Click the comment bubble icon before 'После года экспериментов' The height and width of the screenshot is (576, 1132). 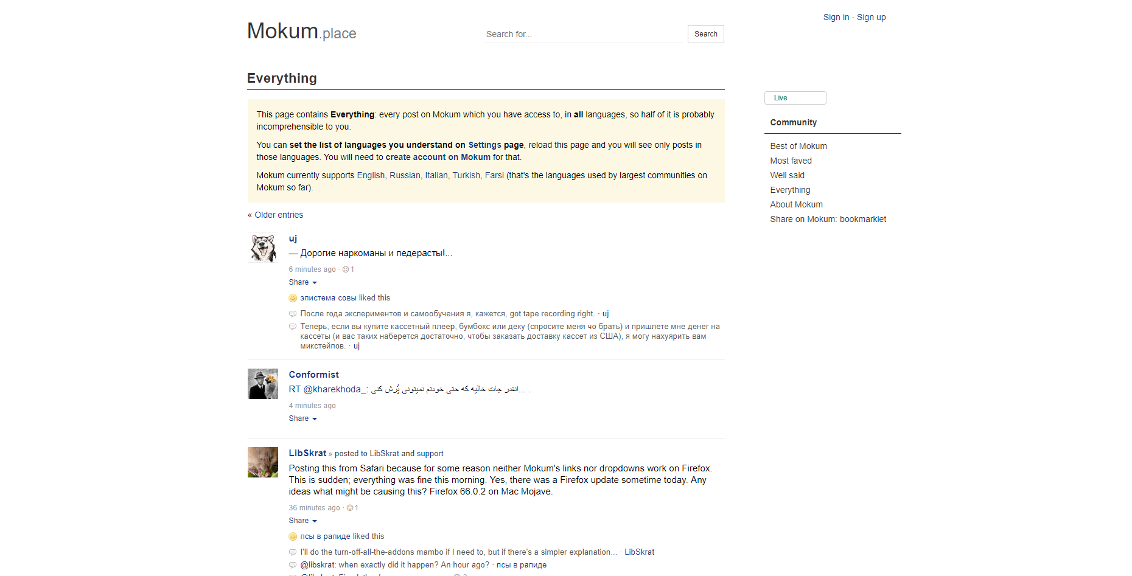[293, 314]
